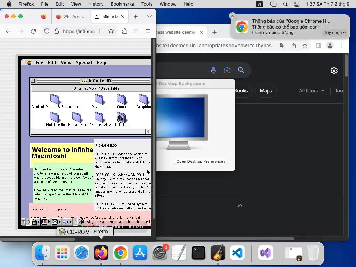Click the Firefox URL address field
This screenshot has height=267, width=356.
(79, 31)
